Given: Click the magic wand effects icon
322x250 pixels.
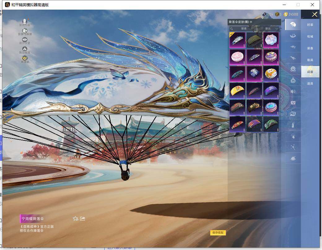Looking at the screenshot, I should coord(293,147).
